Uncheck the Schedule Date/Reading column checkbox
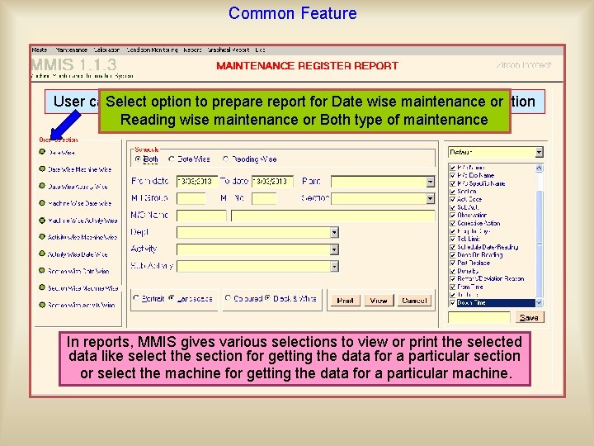Viewport: 594px width, 446px height. [x=452, y=247]
